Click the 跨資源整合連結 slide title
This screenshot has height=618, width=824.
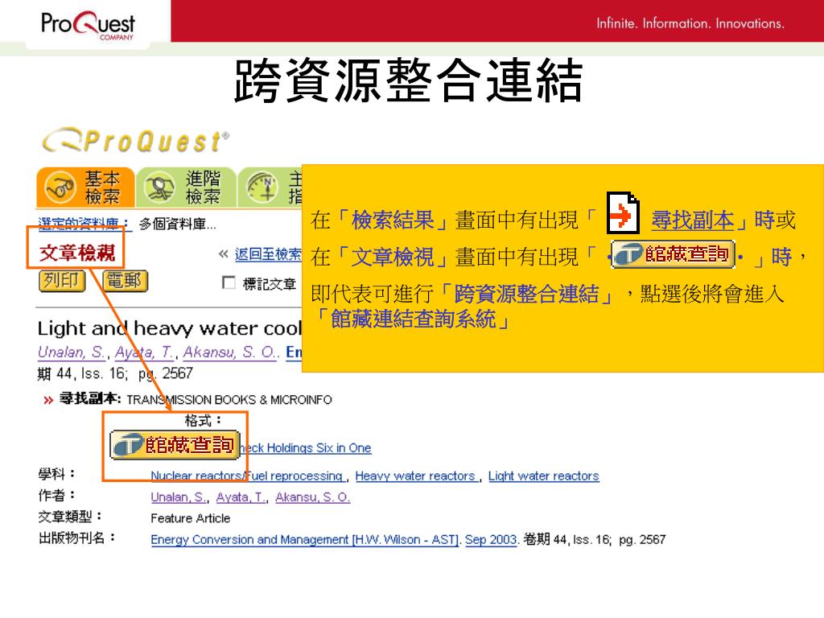click(x=408, y=81)
